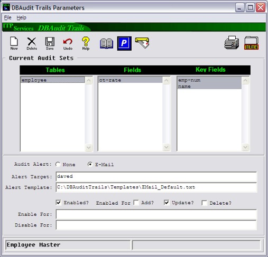The height and width of the screenshot is (257, 268).
Task: Select name in Key Fields list
Action: click(209, 86)
